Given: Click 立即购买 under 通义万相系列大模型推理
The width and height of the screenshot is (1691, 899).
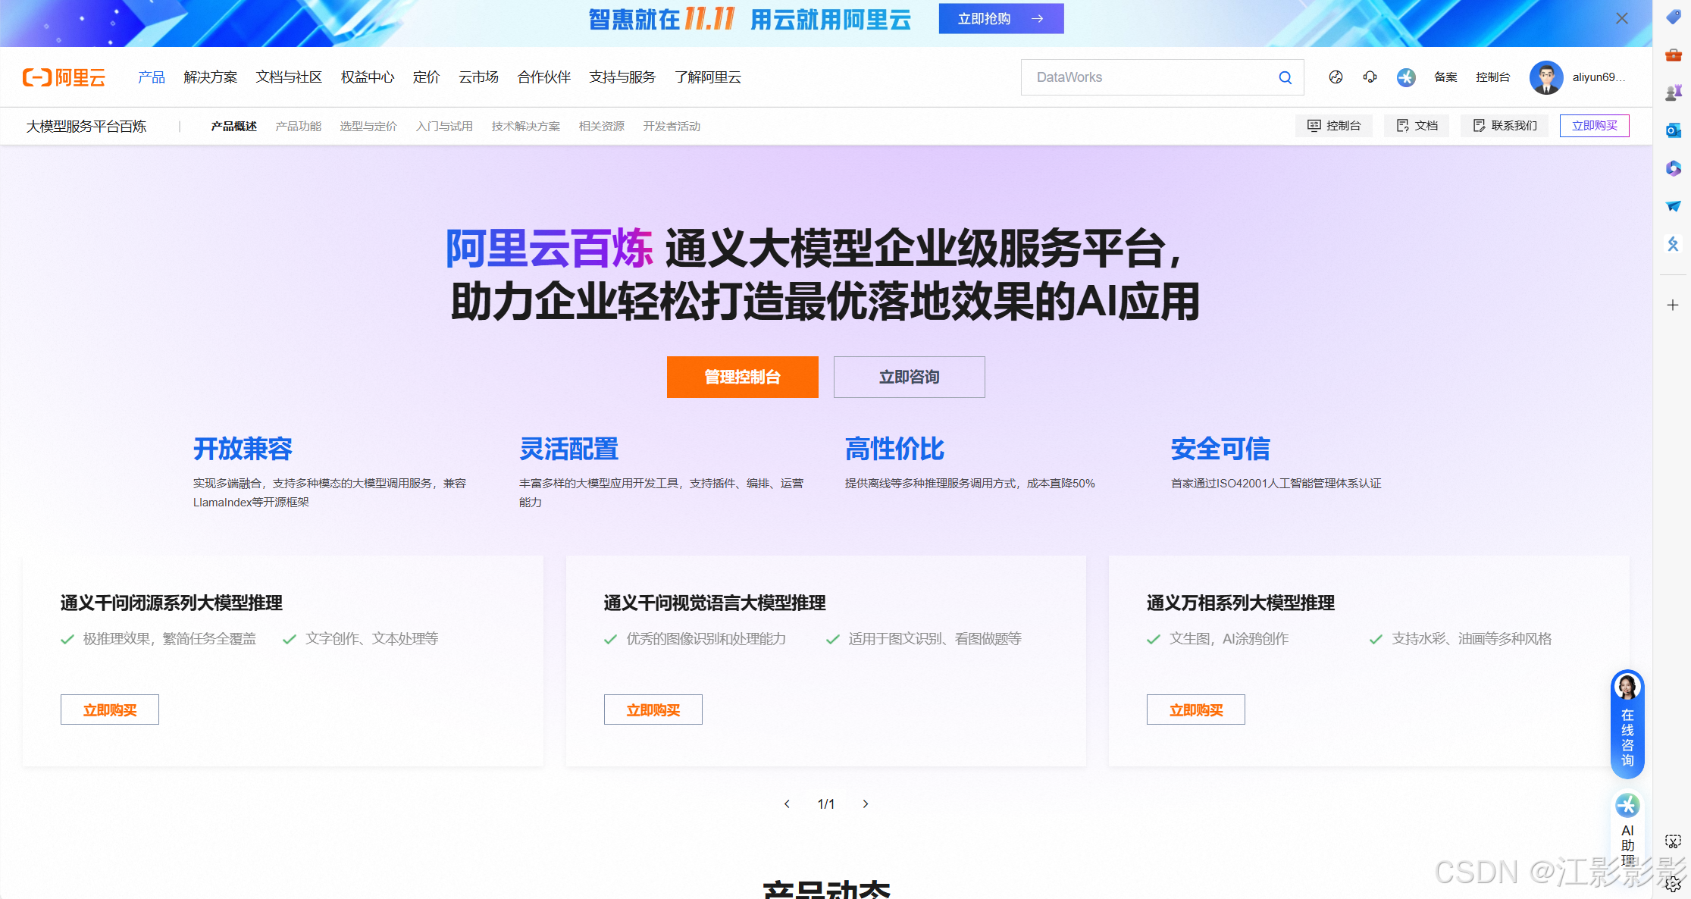Looking at the screenshot, I should (x=1195, y=709).
